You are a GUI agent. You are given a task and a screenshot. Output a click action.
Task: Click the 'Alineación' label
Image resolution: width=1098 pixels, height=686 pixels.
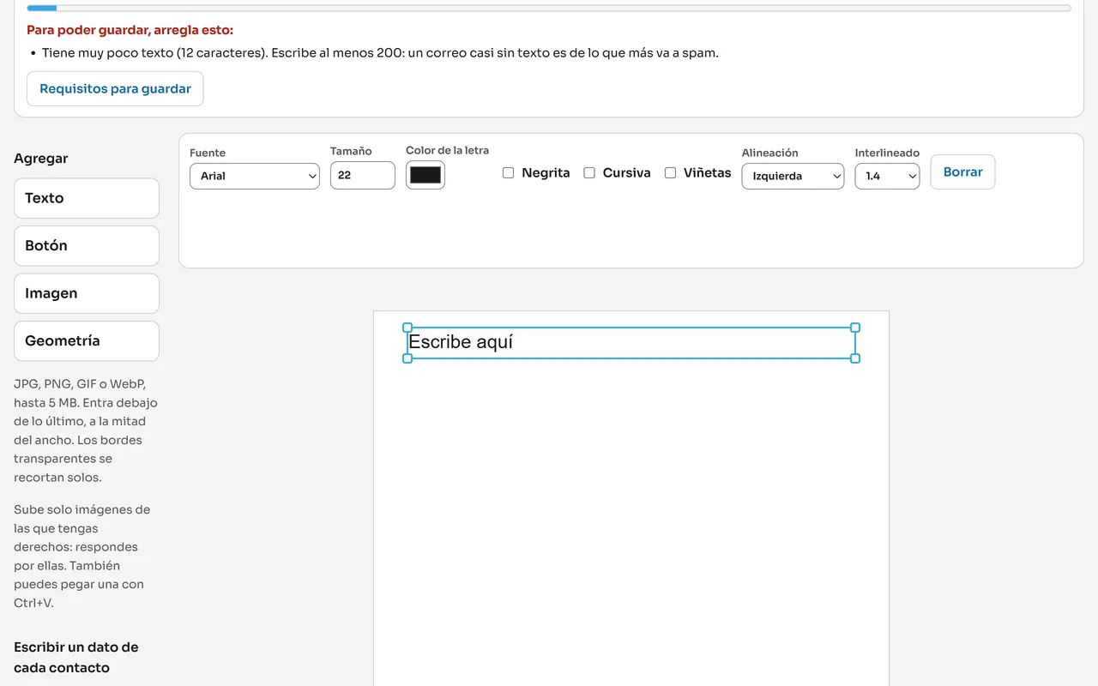[770, 153]
